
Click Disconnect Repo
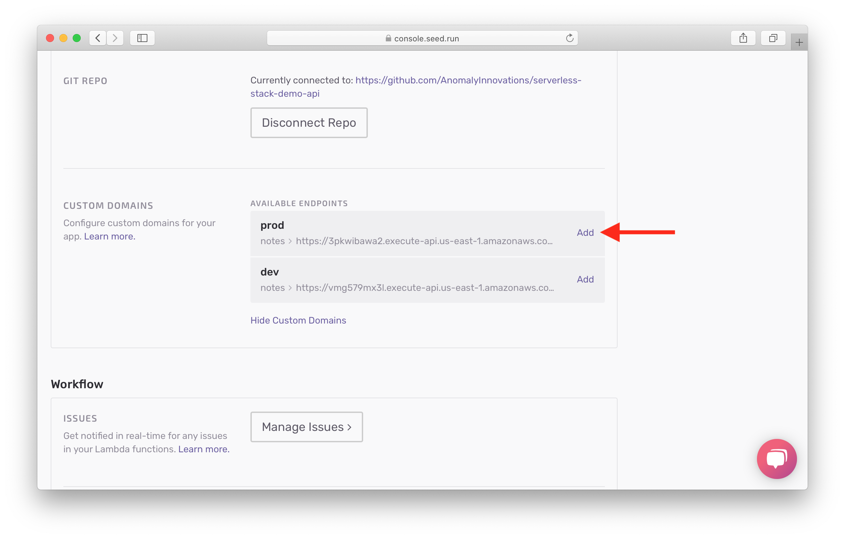tap(309, 122)
